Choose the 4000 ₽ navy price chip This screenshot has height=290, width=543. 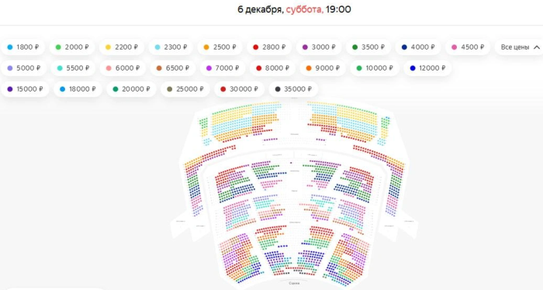pos(417,47)
